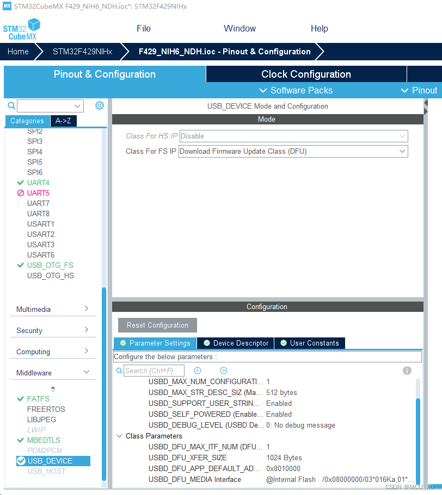The width and height of the screenshot is (442, 495).
Task: Click the check icon of USB_DEVICE
Action: coord(21,461)
